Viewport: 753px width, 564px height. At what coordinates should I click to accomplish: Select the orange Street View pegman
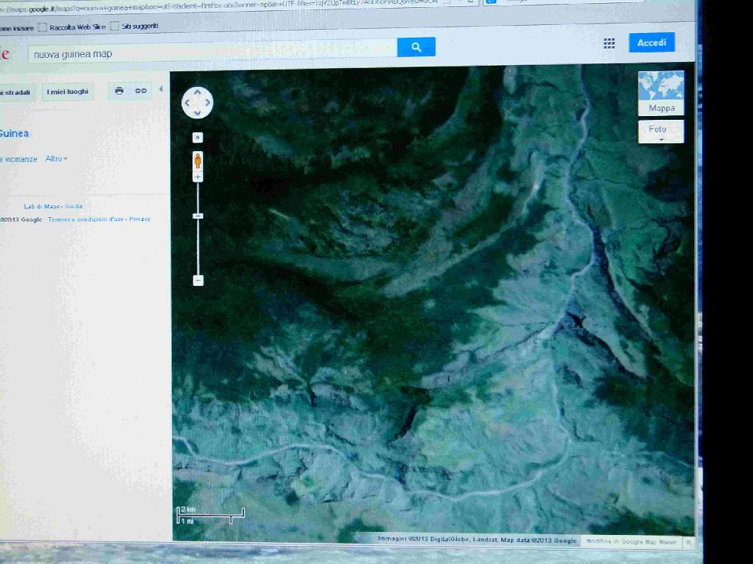click(198, 160)
